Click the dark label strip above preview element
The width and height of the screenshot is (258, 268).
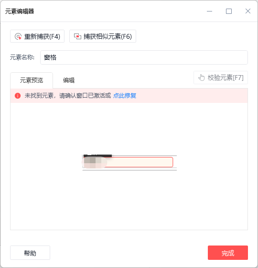[x=98, y=156]
